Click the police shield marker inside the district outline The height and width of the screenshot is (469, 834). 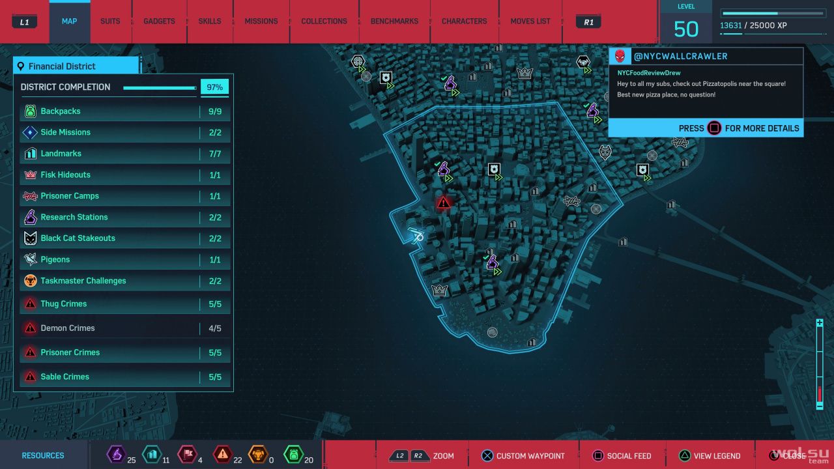click(x=495, y=170)
